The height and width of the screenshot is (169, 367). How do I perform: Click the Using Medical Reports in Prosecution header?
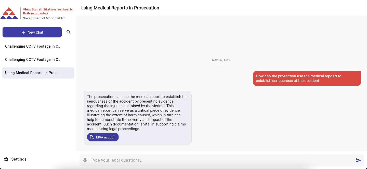[x=120, y=8]
